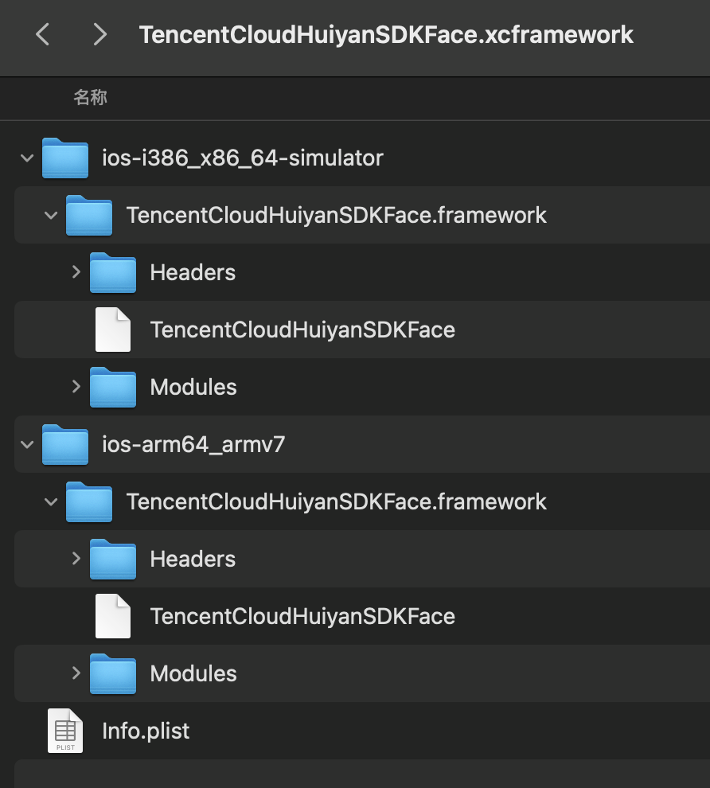
Task: Click the TencentCloudHuiyanSDKFace.xcframework window title
Action: 386,35
